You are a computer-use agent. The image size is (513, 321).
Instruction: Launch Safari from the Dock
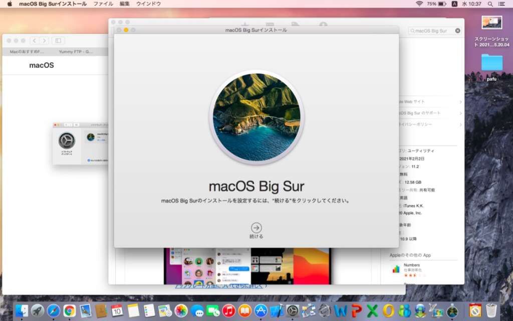54,310
